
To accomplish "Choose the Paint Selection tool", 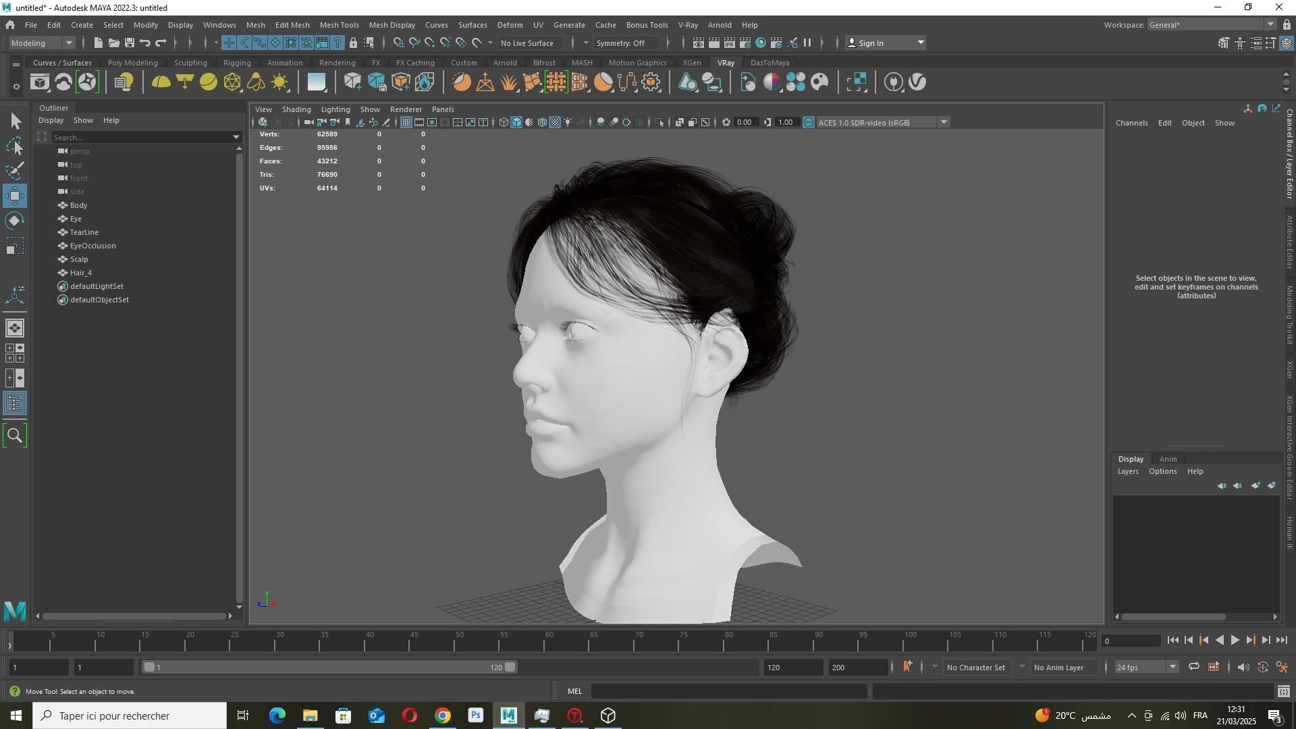I will coord(15,171).
